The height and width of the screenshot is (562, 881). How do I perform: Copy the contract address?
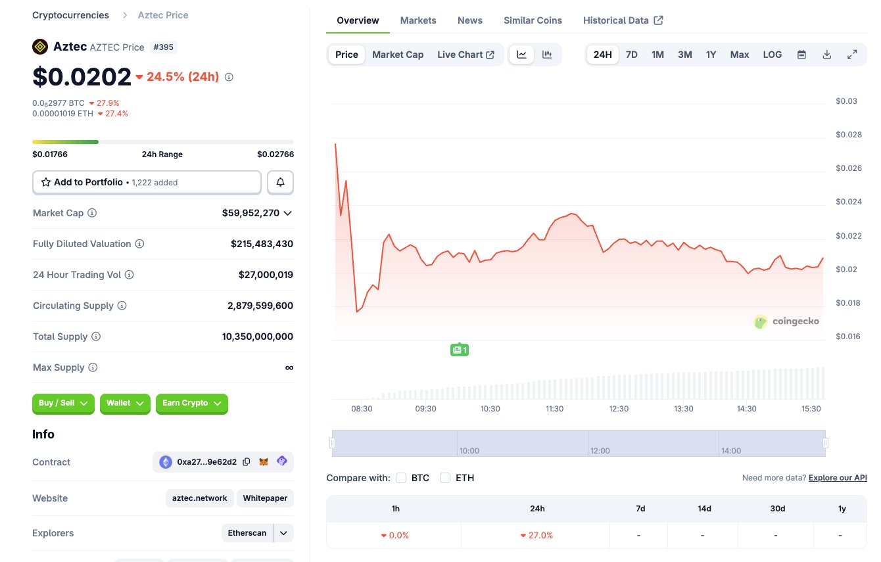click(247, 462)
